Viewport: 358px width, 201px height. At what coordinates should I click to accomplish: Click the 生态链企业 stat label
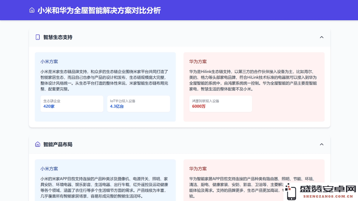pyautogui.click(x=52, y=101)
